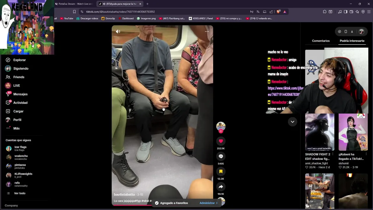Image resolution: width=373 pixels, height=210 pixels.
Task: Switch to the Podría interesarte tab
Action: pyautogui.click(x=352, y=41)
